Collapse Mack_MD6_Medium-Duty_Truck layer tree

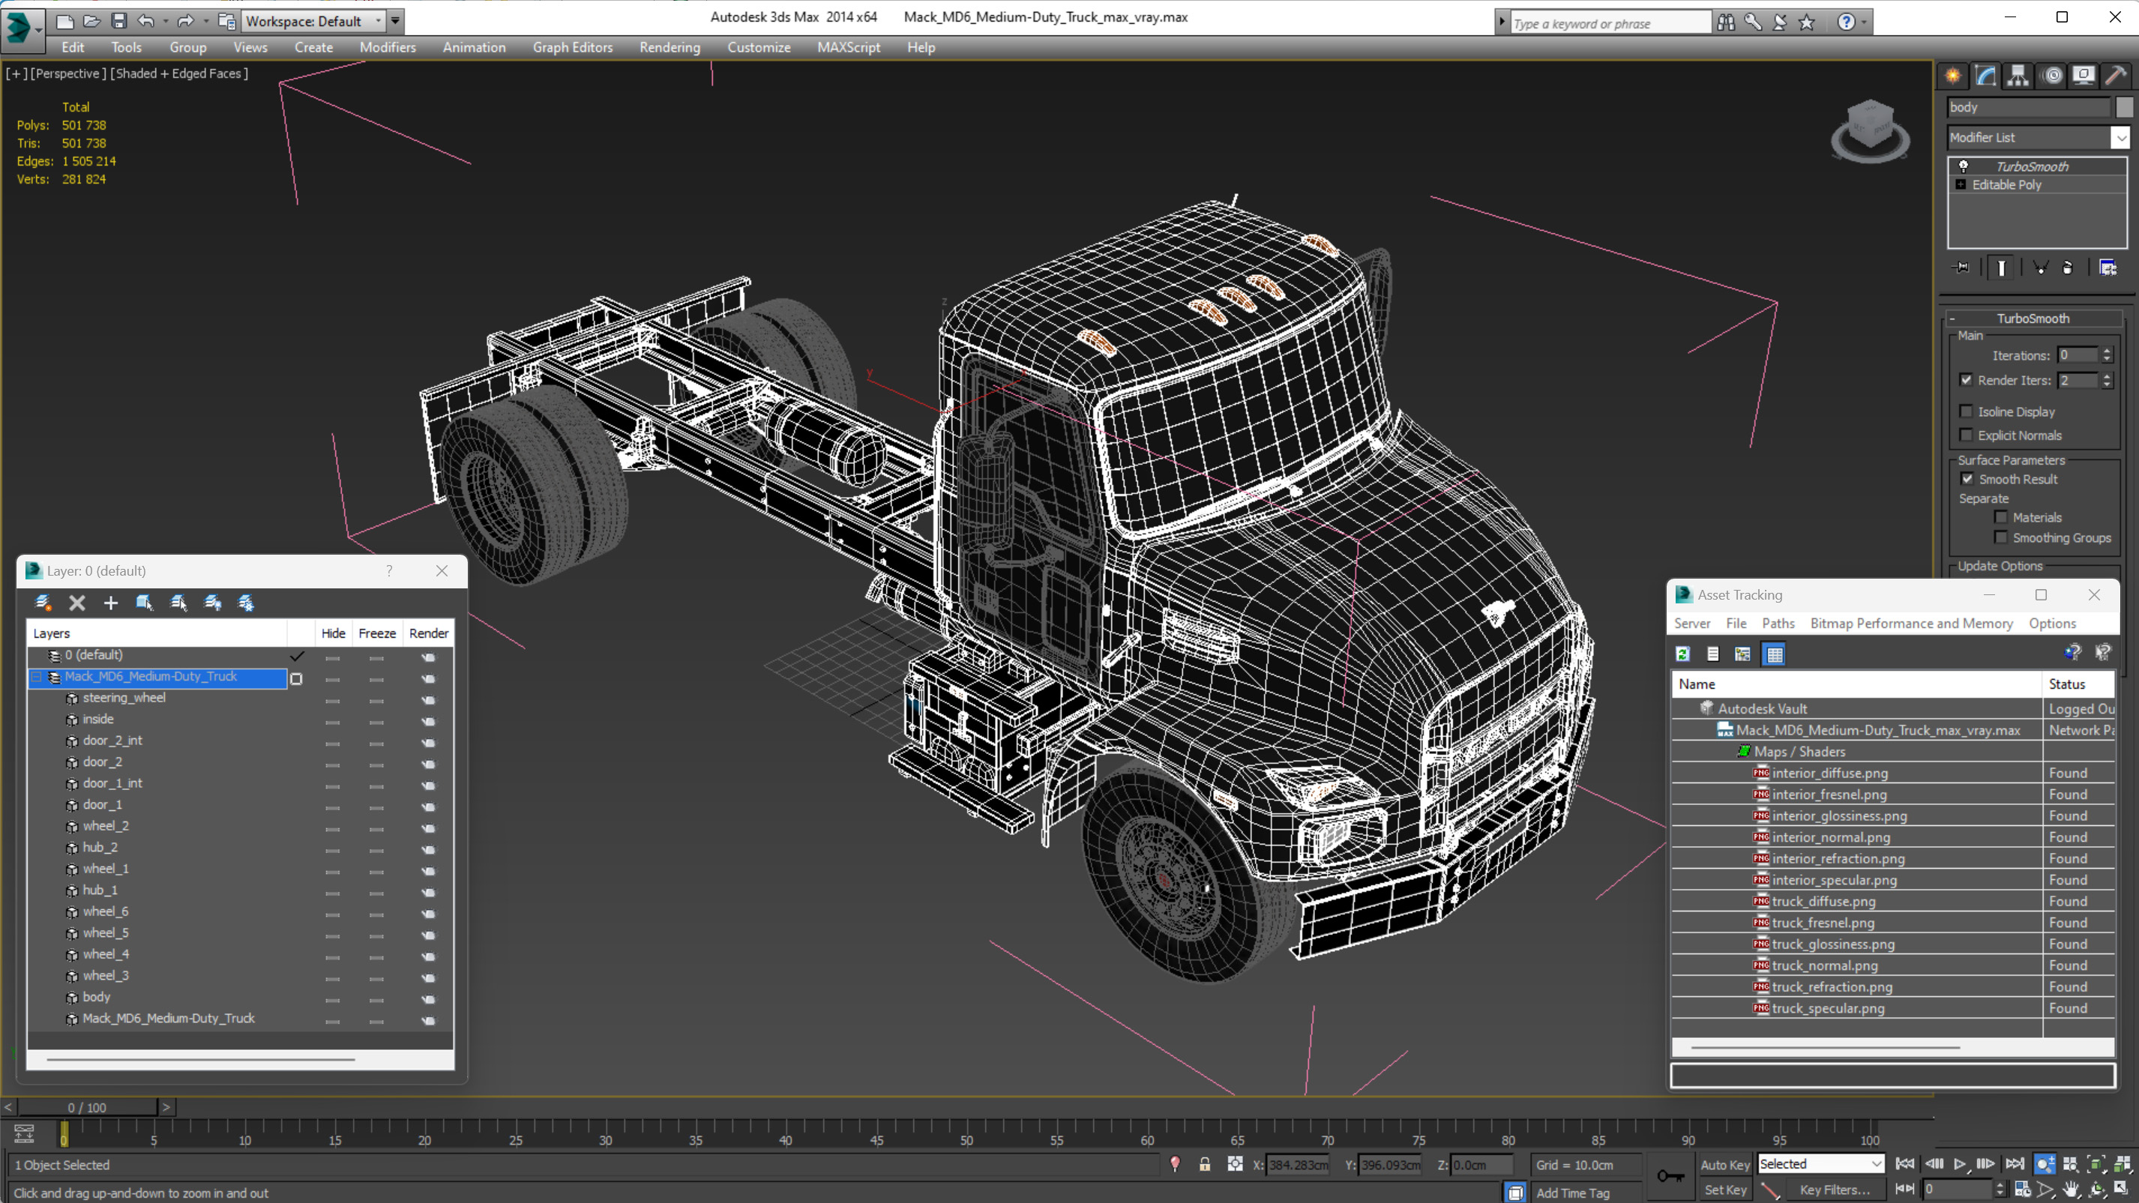(x=36, y=678)
